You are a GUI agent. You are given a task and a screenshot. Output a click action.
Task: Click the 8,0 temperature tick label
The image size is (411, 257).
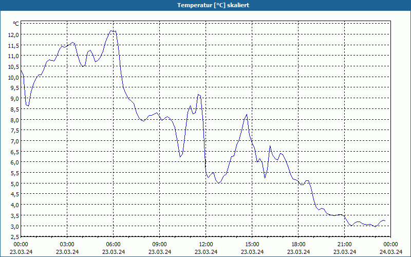pyautogui.click(x=16, y=120)
